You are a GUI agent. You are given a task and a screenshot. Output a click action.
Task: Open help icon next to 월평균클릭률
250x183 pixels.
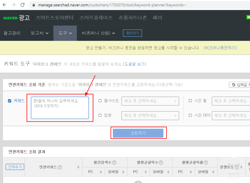[206, 162]
